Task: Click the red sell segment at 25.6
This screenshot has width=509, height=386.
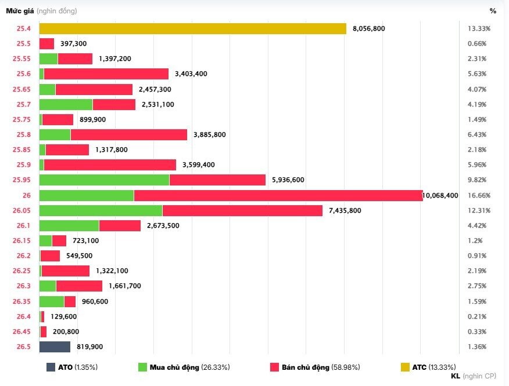Action: click(x=106, y=74)
